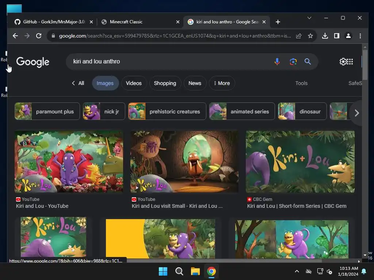Open the Chrome downloads icon

point(325,36)
